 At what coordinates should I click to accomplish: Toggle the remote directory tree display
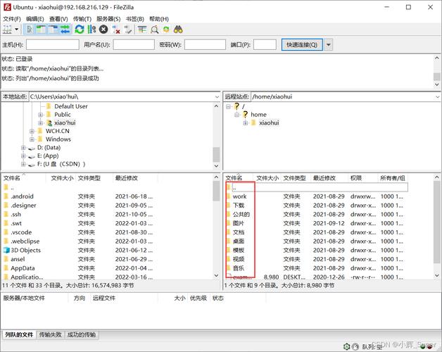tap(53, 30)
